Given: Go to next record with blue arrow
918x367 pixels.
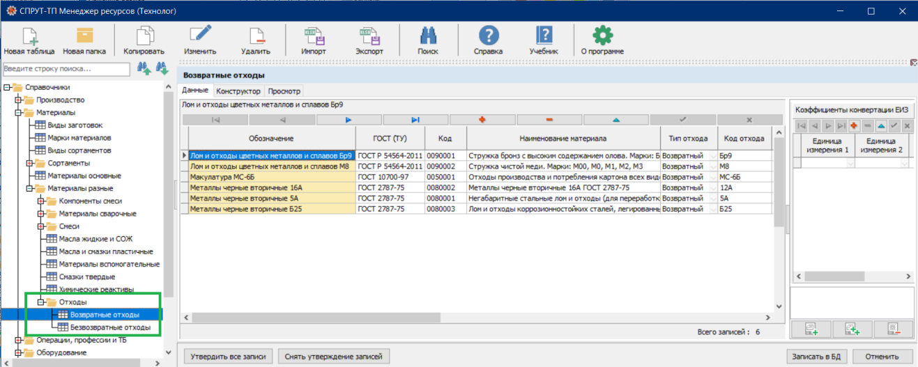Looking at the screenshot, I should point(349,120).
